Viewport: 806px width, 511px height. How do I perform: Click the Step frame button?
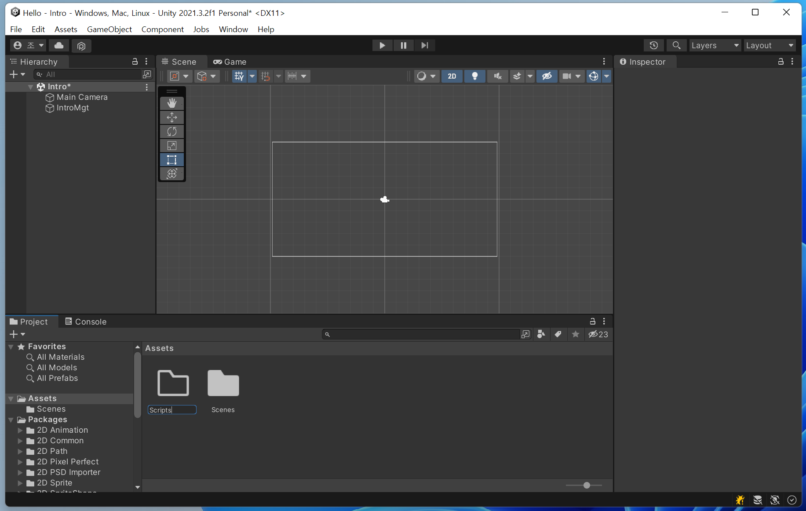coord(425,45)
